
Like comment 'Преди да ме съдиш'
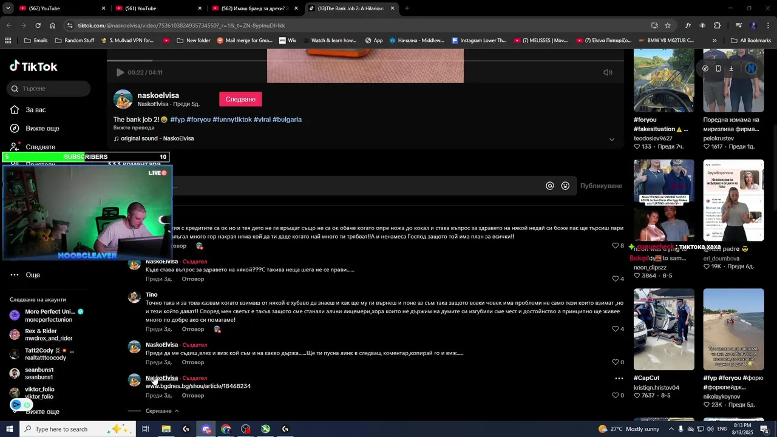pyautogui.click(x=616, y=362)
